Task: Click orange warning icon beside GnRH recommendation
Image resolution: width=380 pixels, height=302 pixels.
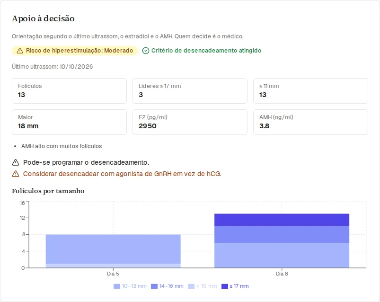Action: coord(16,174)
